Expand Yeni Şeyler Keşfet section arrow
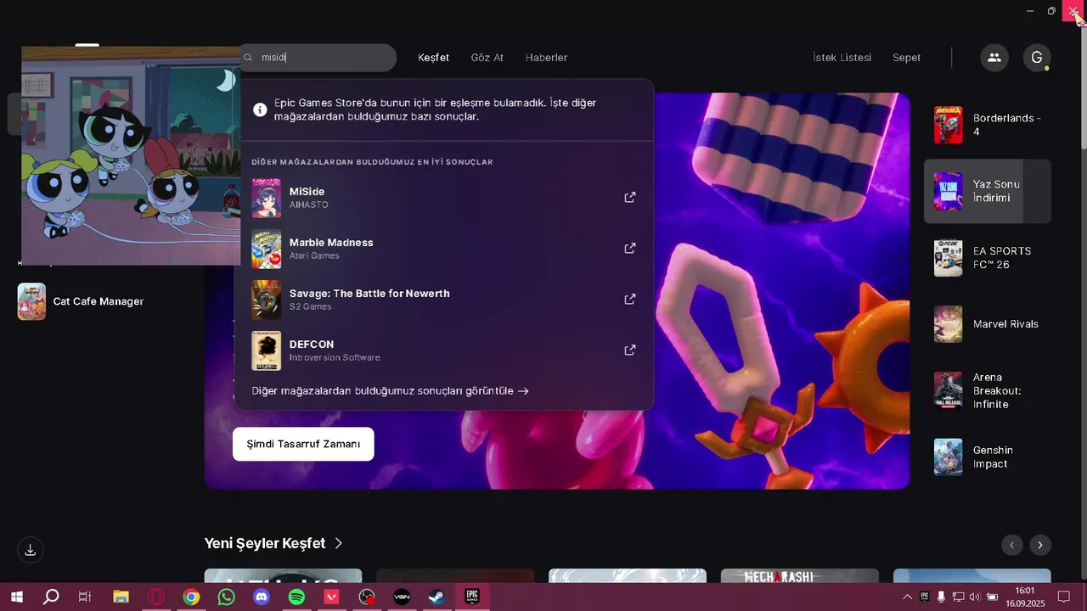This screenshot has height=611, width=1087. 339,543
